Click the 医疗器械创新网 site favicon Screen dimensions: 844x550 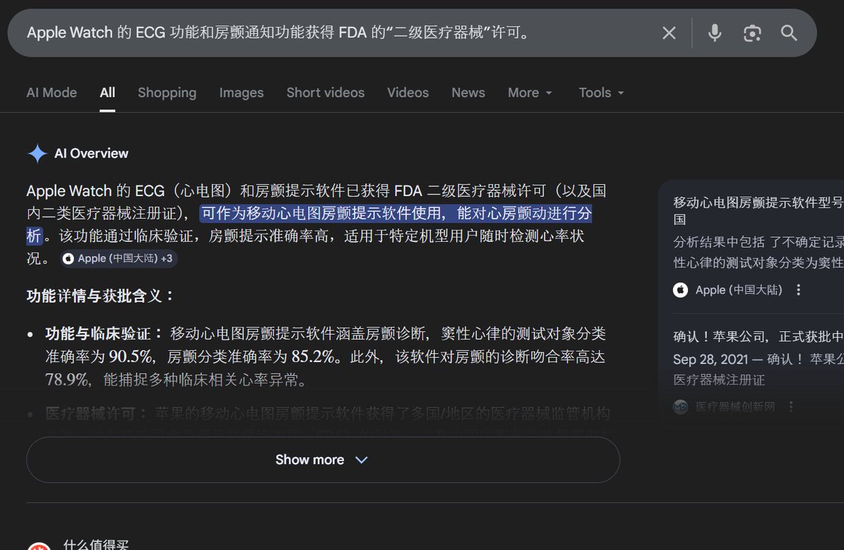[680, 407]
